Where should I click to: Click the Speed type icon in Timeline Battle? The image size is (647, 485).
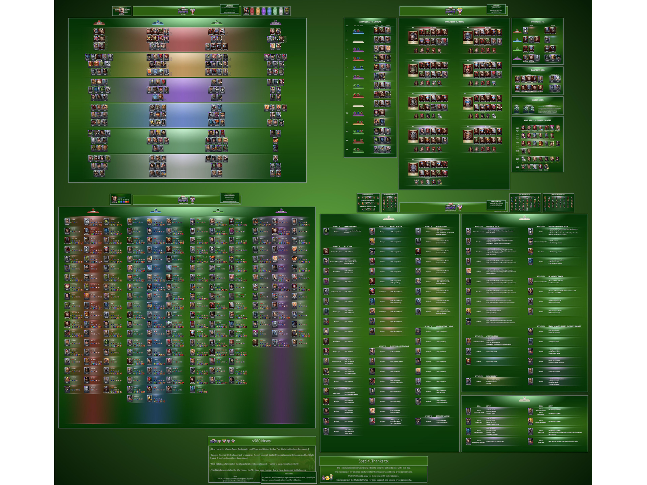(517, 49)
